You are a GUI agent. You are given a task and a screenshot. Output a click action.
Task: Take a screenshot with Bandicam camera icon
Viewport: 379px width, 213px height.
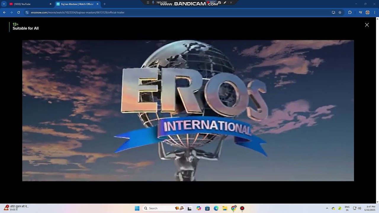(x=219, y=2)
